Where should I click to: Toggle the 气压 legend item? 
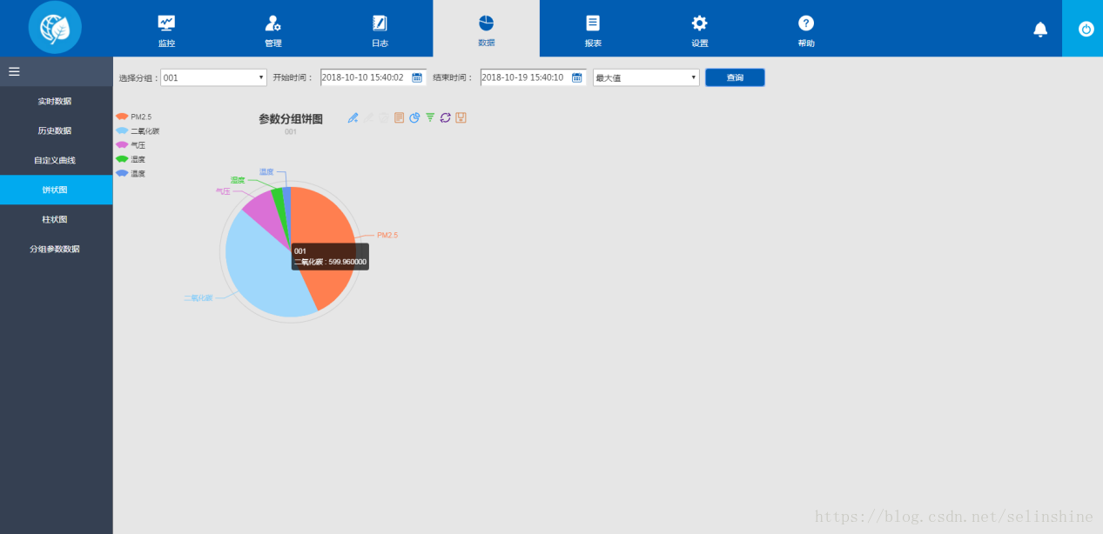pyautogui.click(x=131, y=145)
